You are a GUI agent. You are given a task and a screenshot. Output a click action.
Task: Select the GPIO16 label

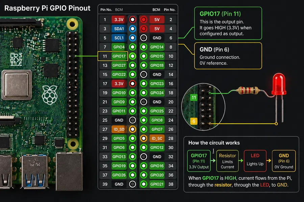pyautogui.click(x=157, y=166)
